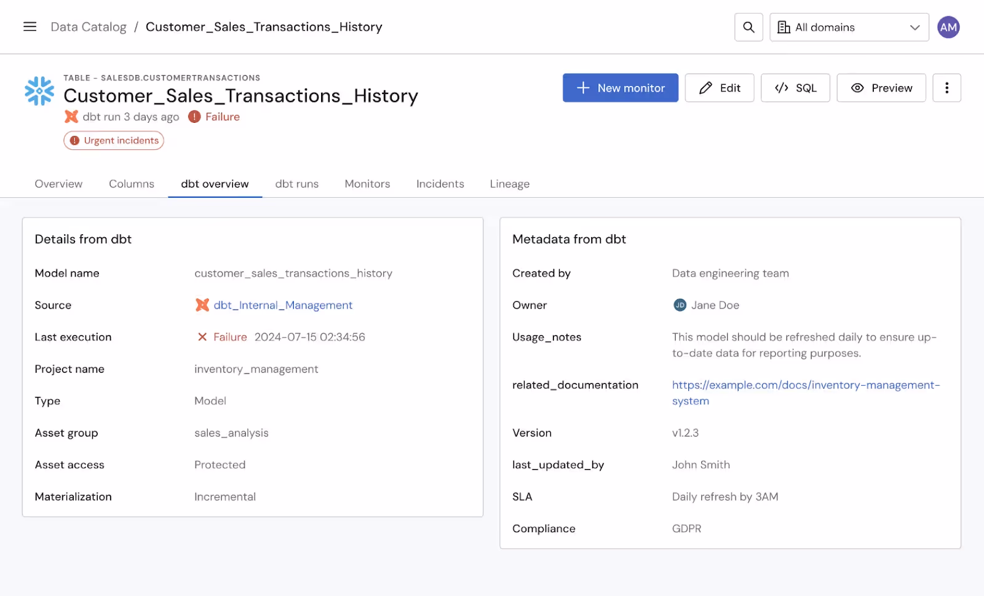Go to Data Catalog breadcrumb
Viewport: 984px width, 596px height.
pyautogui.click(x=89, y=27)
